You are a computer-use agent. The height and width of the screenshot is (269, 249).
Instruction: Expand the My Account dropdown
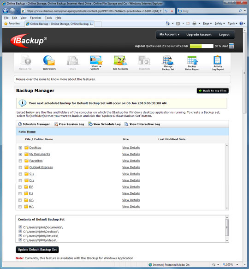point(169,35)
